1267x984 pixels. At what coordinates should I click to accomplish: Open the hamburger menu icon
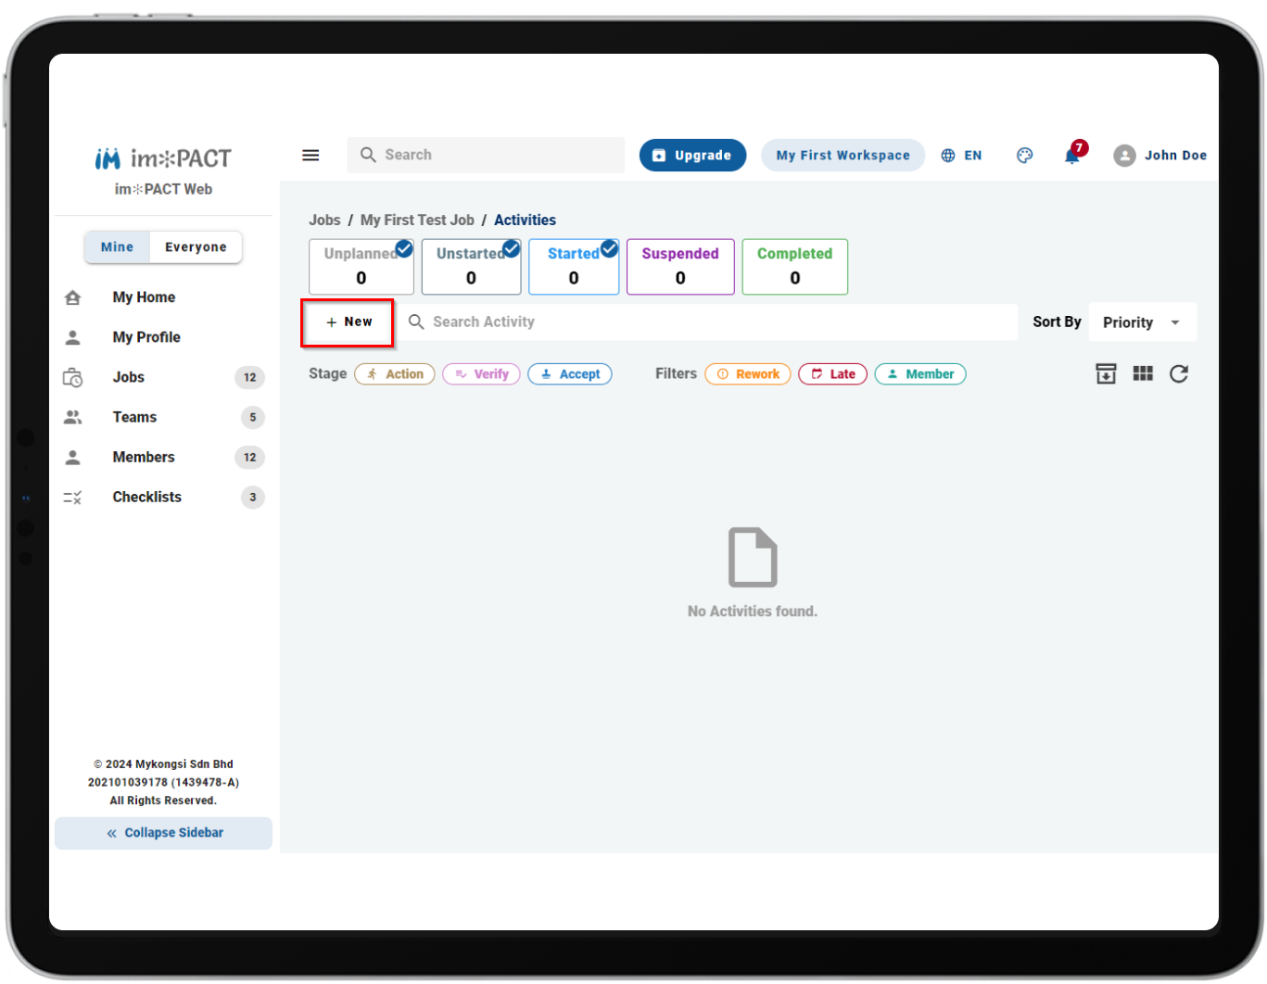pos(310,156)
